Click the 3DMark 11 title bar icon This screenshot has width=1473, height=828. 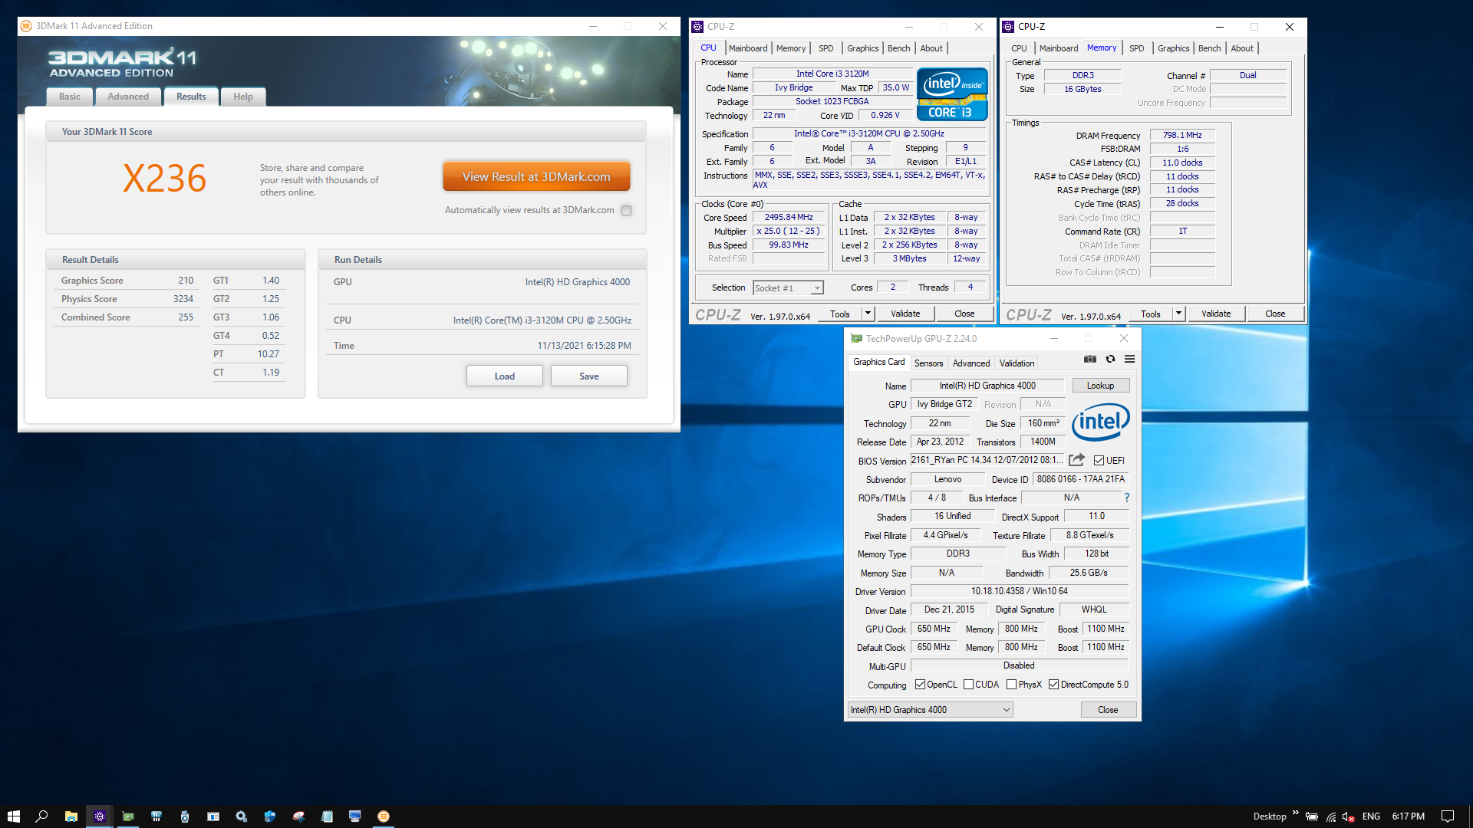[26, 26]
